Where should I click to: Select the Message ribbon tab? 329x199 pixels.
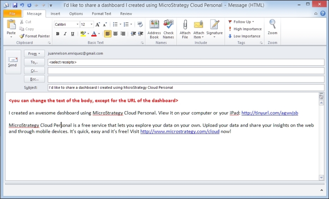click(x=34, y=14)
